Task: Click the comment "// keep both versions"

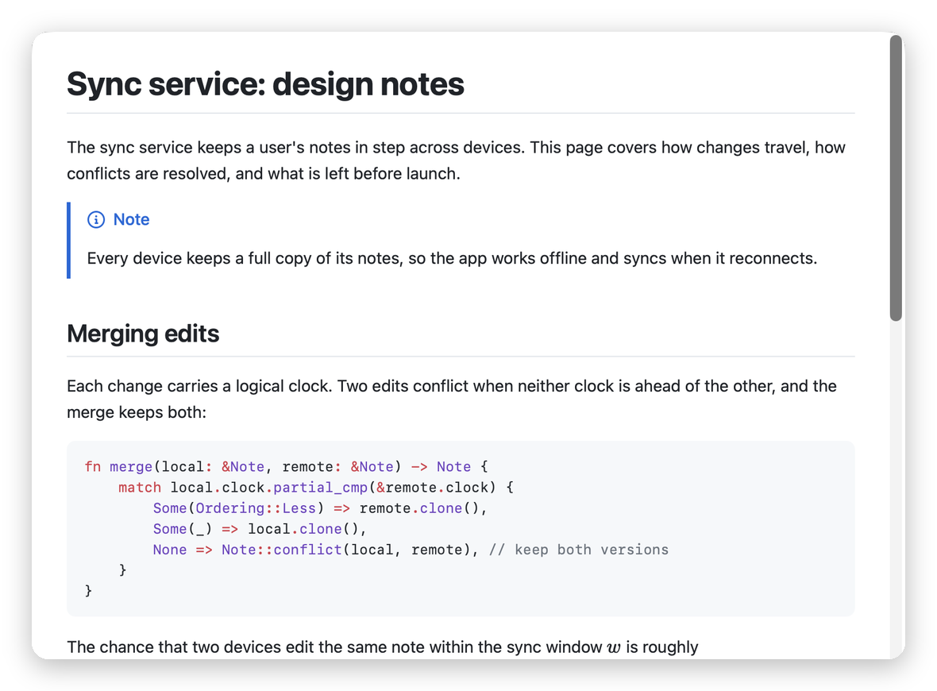Action: click(x=578, y=550)
